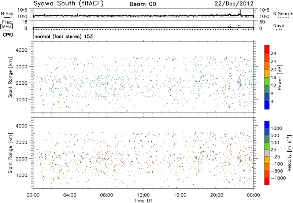Select the top blue velocity segment above 1000

click(267, 124)
